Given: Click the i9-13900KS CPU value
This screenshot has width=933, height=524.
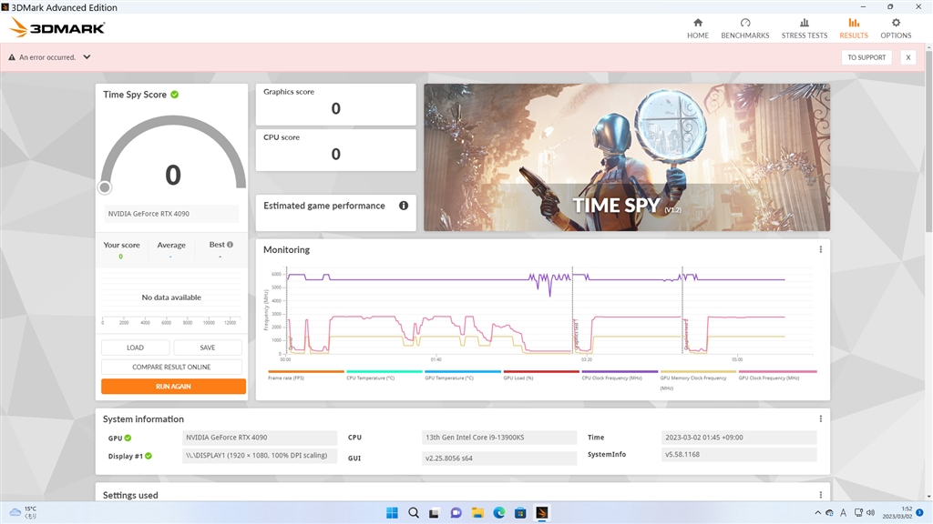Looking at the screenshot, I should [498, 438].
